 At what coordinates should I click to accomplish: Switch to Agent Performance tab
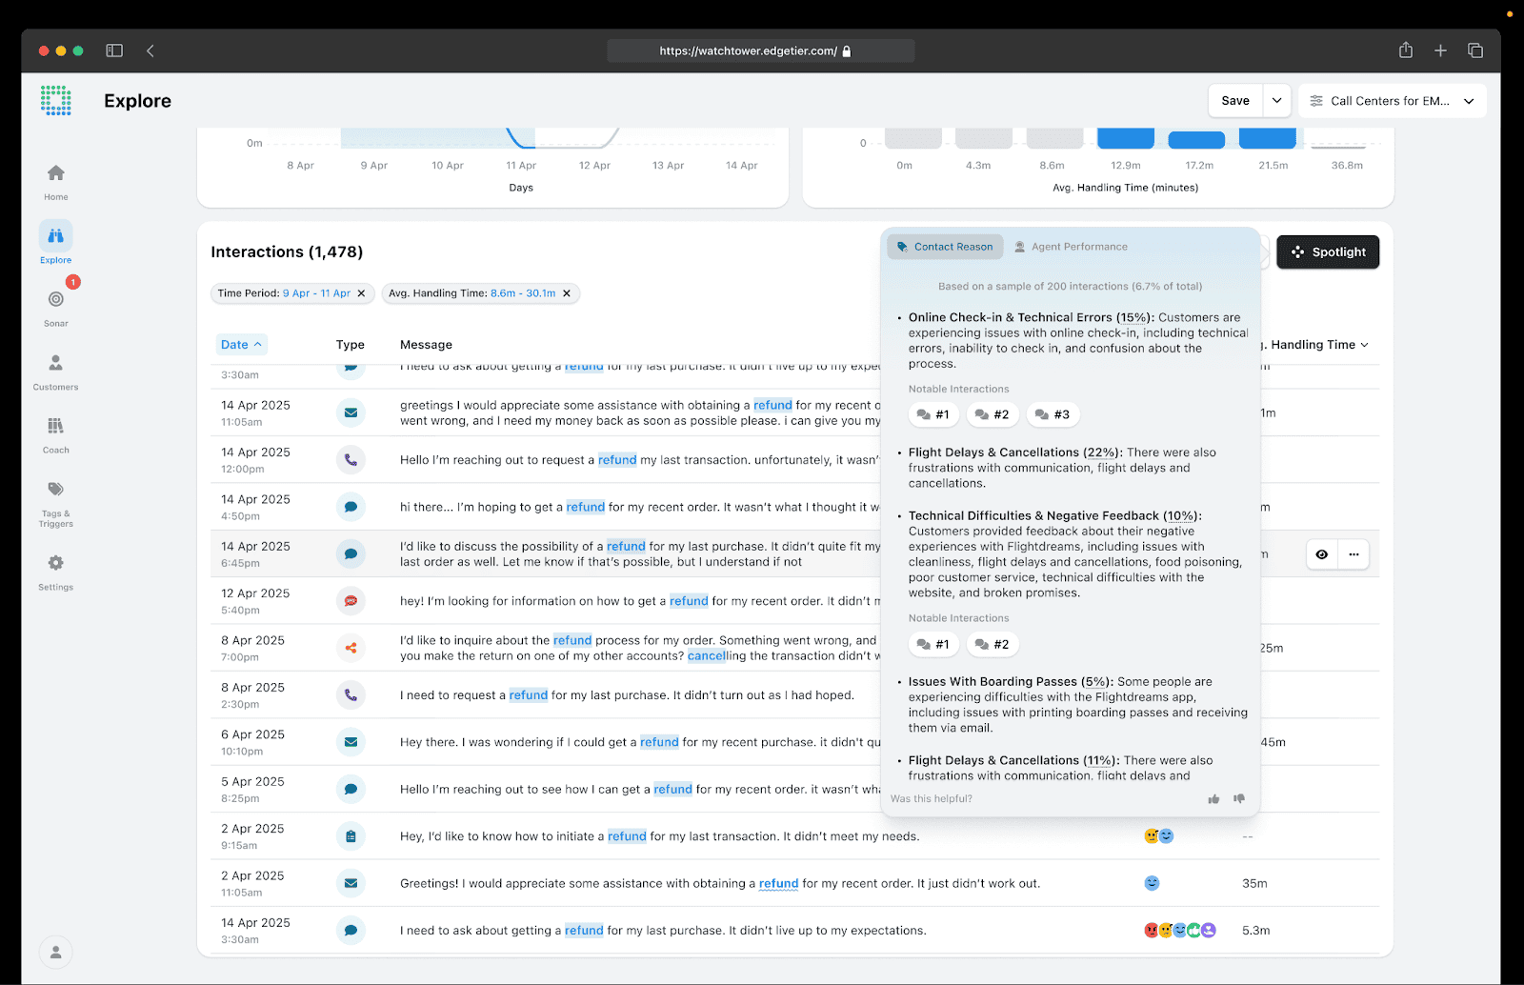click(x=1071, y=247)
